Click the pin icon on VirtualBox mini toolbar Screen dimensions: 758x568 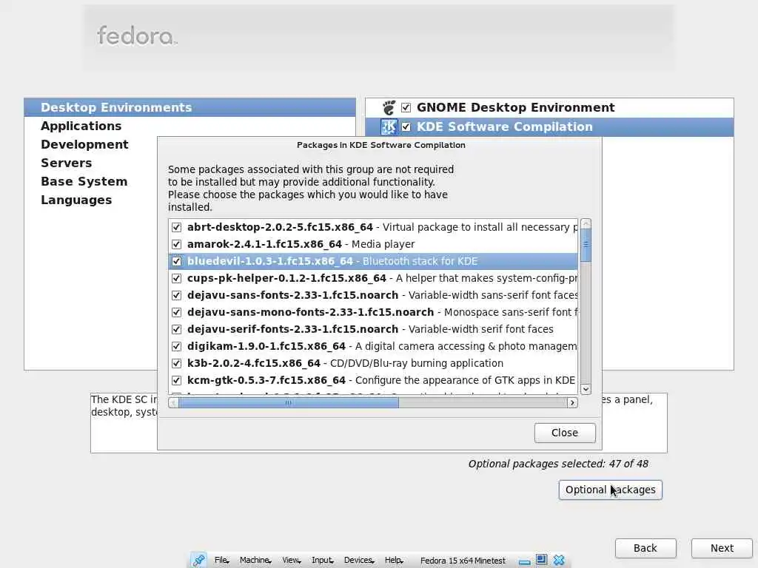point(198,560)
